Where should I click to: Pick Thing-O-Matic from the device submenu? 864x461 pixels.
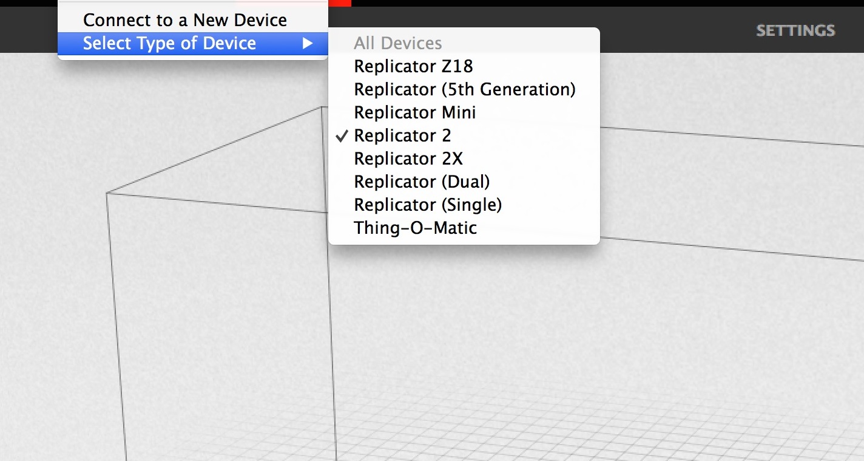tap(415, 228)
